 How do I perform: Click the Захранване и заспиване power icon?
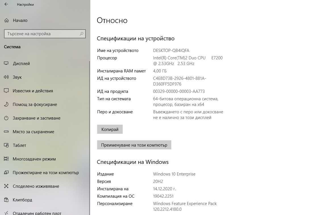[6, 118]
